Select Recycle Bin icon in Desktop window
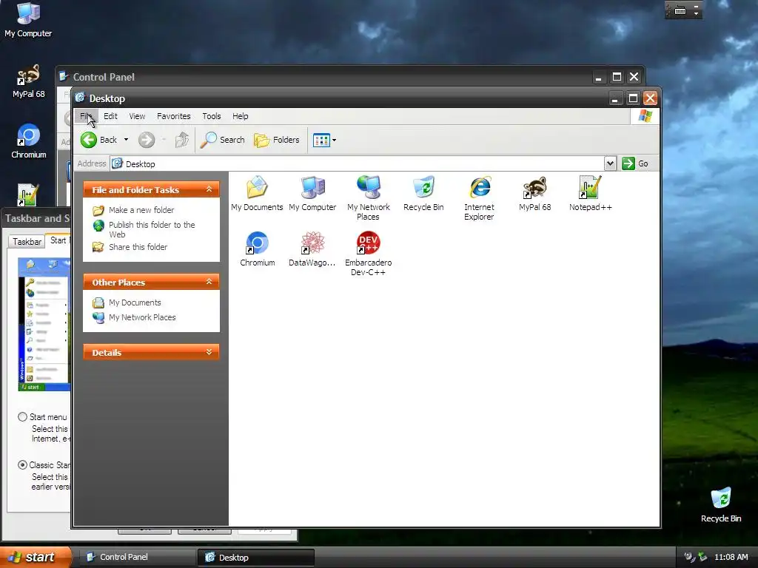The image size is (758, 568). [x=424, y=187]
